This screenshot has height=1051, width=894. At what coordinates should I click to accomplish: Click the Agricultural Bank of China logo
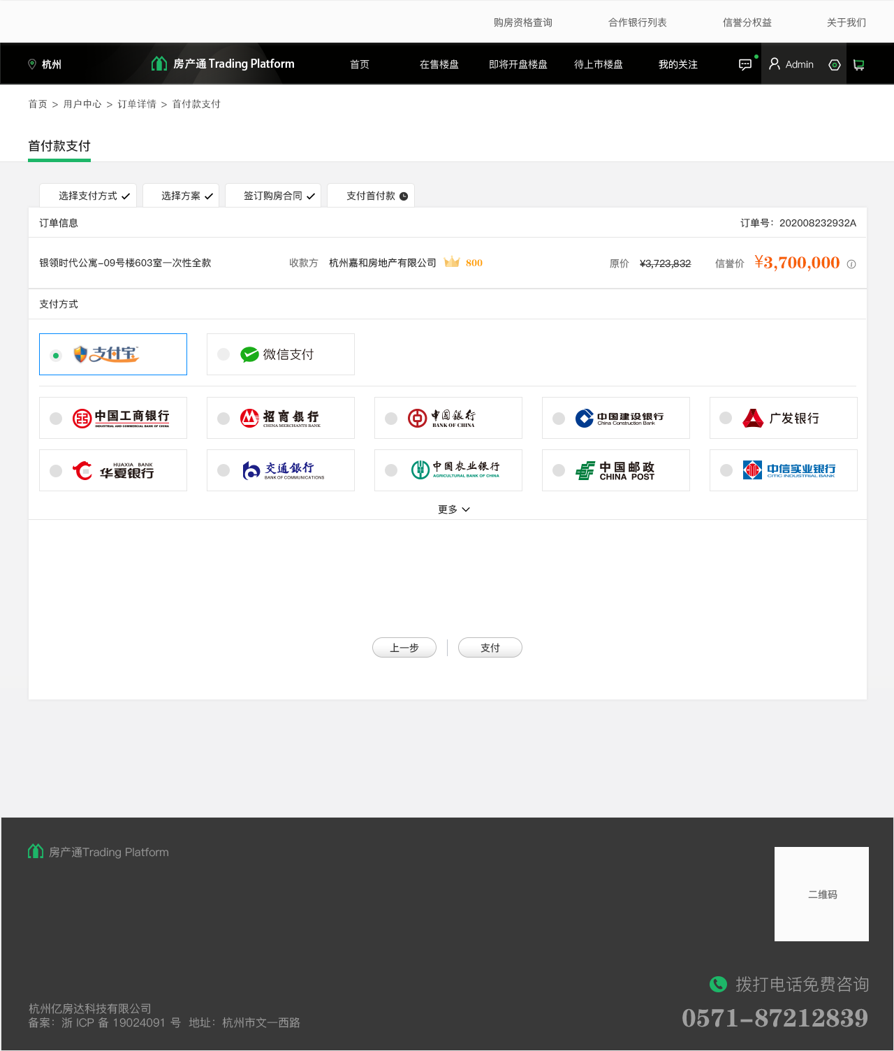[455, 470]
